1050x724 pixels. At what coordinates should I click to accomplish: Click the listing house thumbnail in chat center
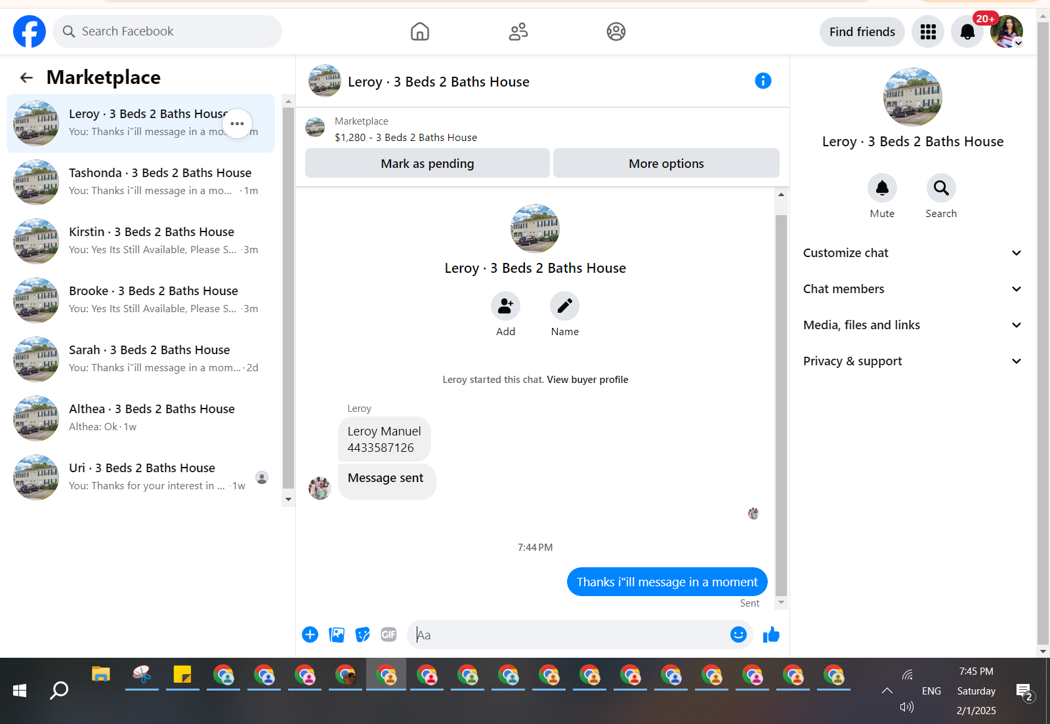pos(535,228)
